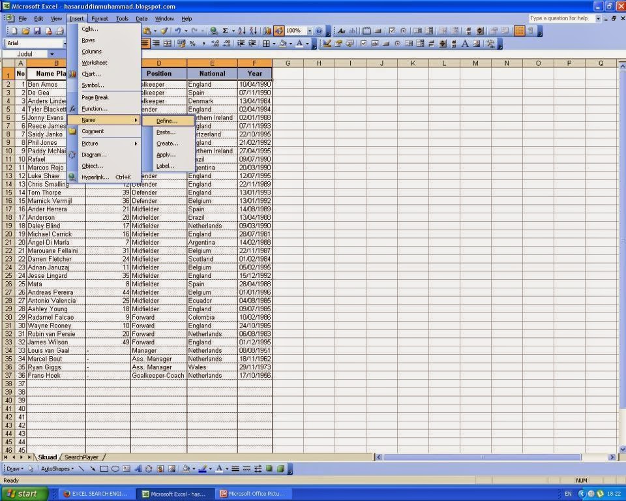Select the Sort Ascending icon
626x501 pixels.
click(x=241, y=30)
